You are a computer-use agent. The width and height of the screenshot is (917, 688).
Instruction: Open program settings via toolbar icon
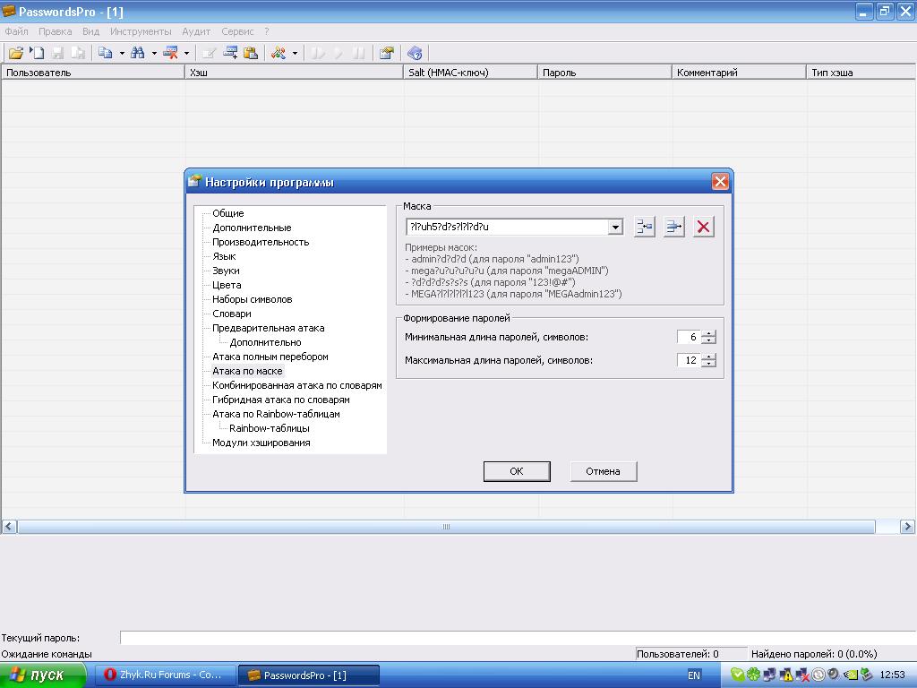[x=387, y=53]
